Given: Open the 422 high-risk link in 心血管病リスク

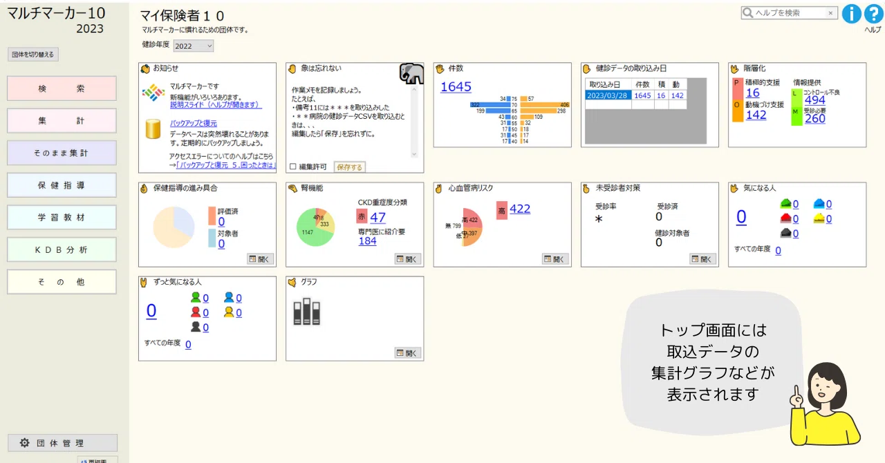Looking at the screenshot, I should pyautogui.click(x=520, y=209).
